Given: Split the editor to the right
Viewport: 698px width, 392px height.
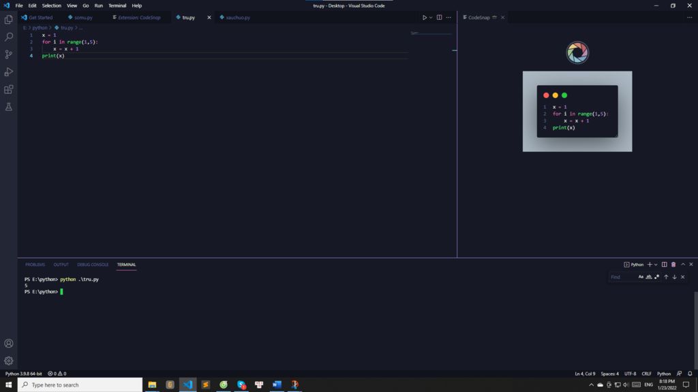Looking at the screenshot, I should [439, 17].
